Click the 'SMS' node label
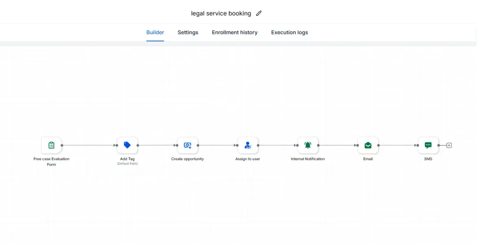 point(428,159)
